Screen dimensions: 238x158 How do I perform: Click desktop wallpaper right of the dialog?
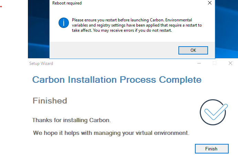coord(227,29)
